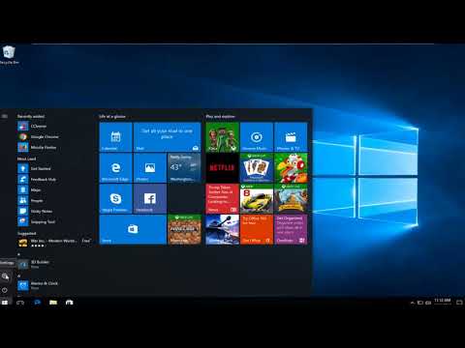Open the purple OneNote tile
Viewport: 465px width, 348px height.
[291, 229]
